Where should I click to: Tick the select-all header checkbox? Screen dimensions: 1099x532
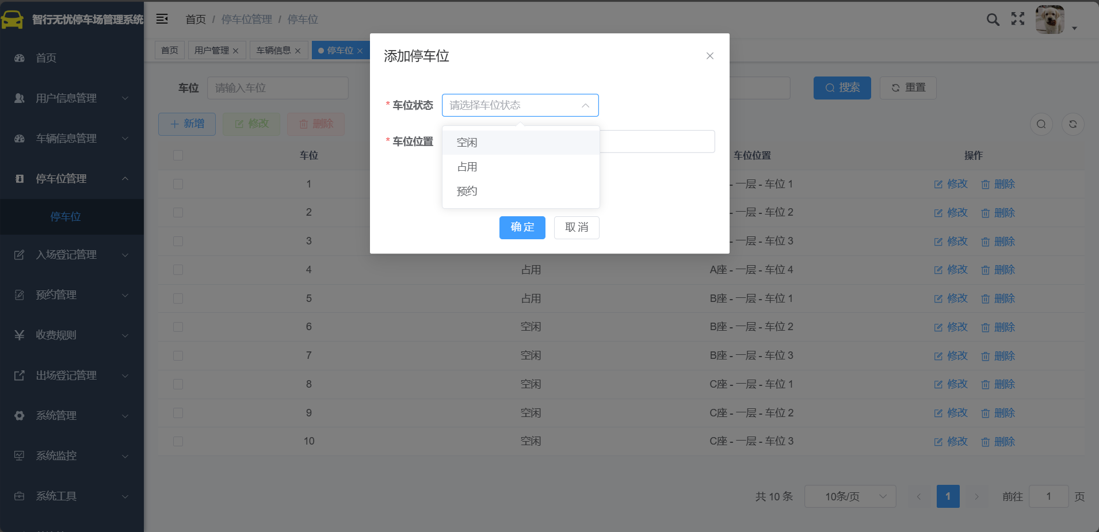(x=178, y=155)
